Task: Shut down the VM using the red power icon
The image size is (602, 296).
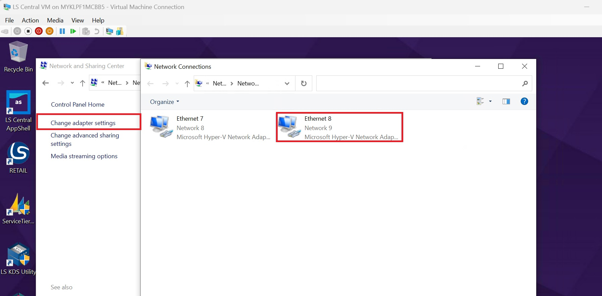Action: click(x=39, y=31)
